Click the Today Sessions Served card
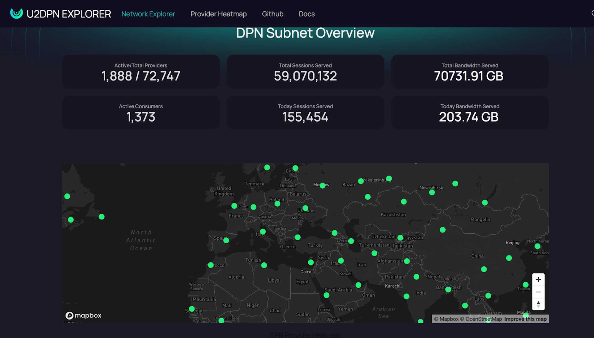Viewport: 594px width, 338px height. 305,113
